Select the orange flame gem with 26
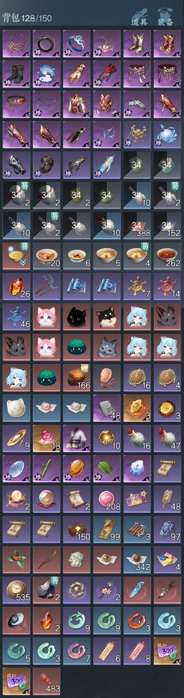Screen dimensions: 184x698 click(17, 286)
